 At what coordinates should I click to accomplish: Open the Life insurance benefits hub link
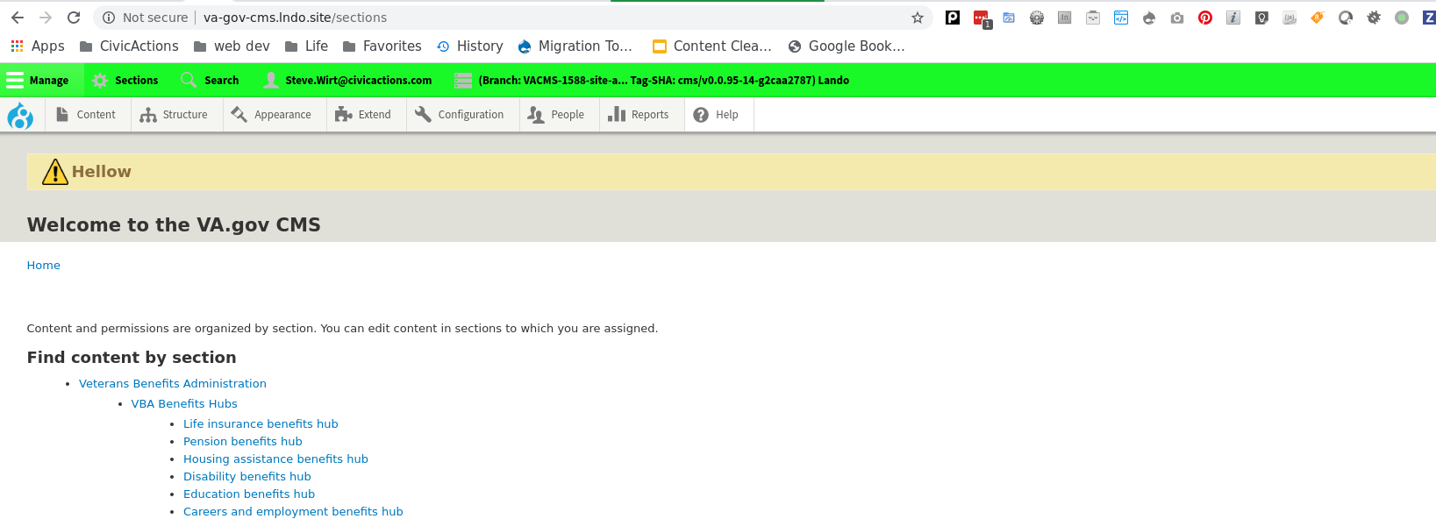click(261, 424)
